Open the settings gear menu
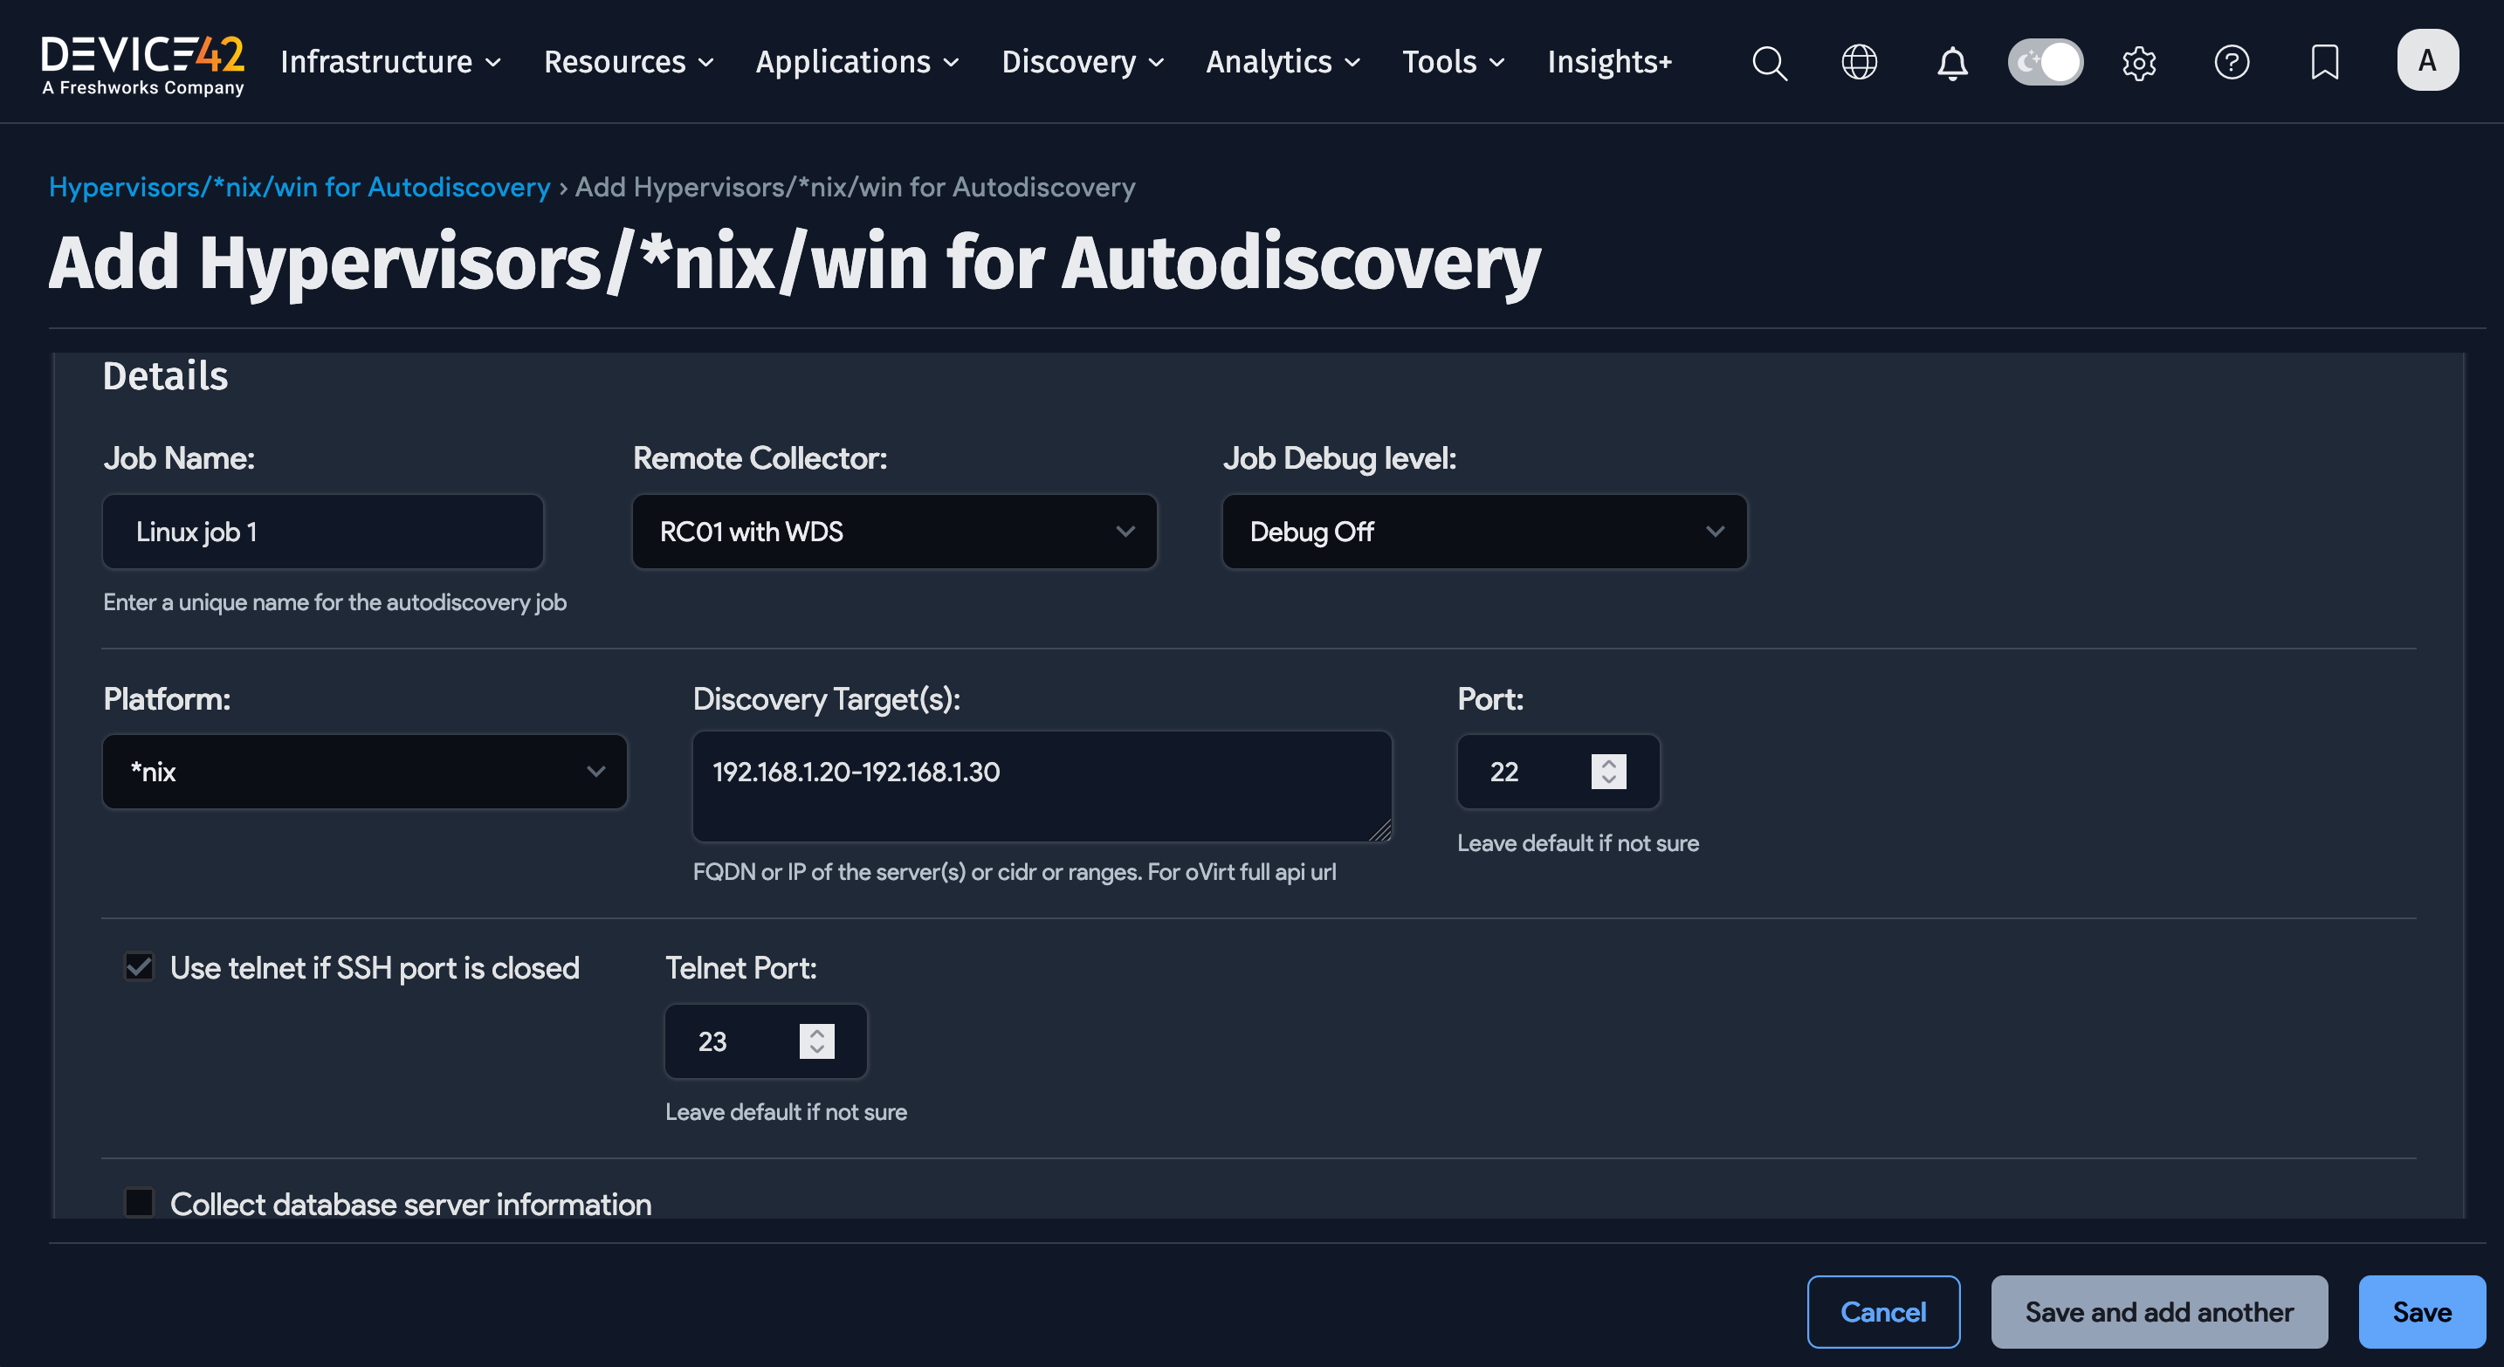This screenshot has height=1367, width=2504. click(2138, 62)
